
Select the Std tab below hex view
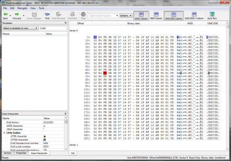click(73, 153)
